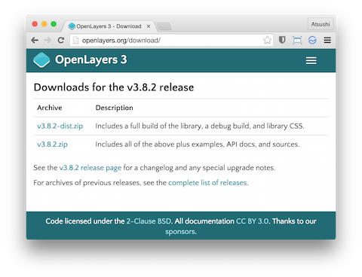This screenshot has width=362, height=277.
Task: Open the v3.8.2 release page link
Action: [90, 168]
